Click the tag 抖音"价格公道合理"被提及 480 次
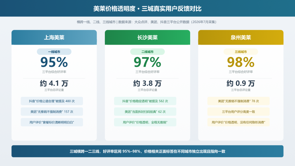Viewport: 295px width, 166px height. [x=52, y=101]
